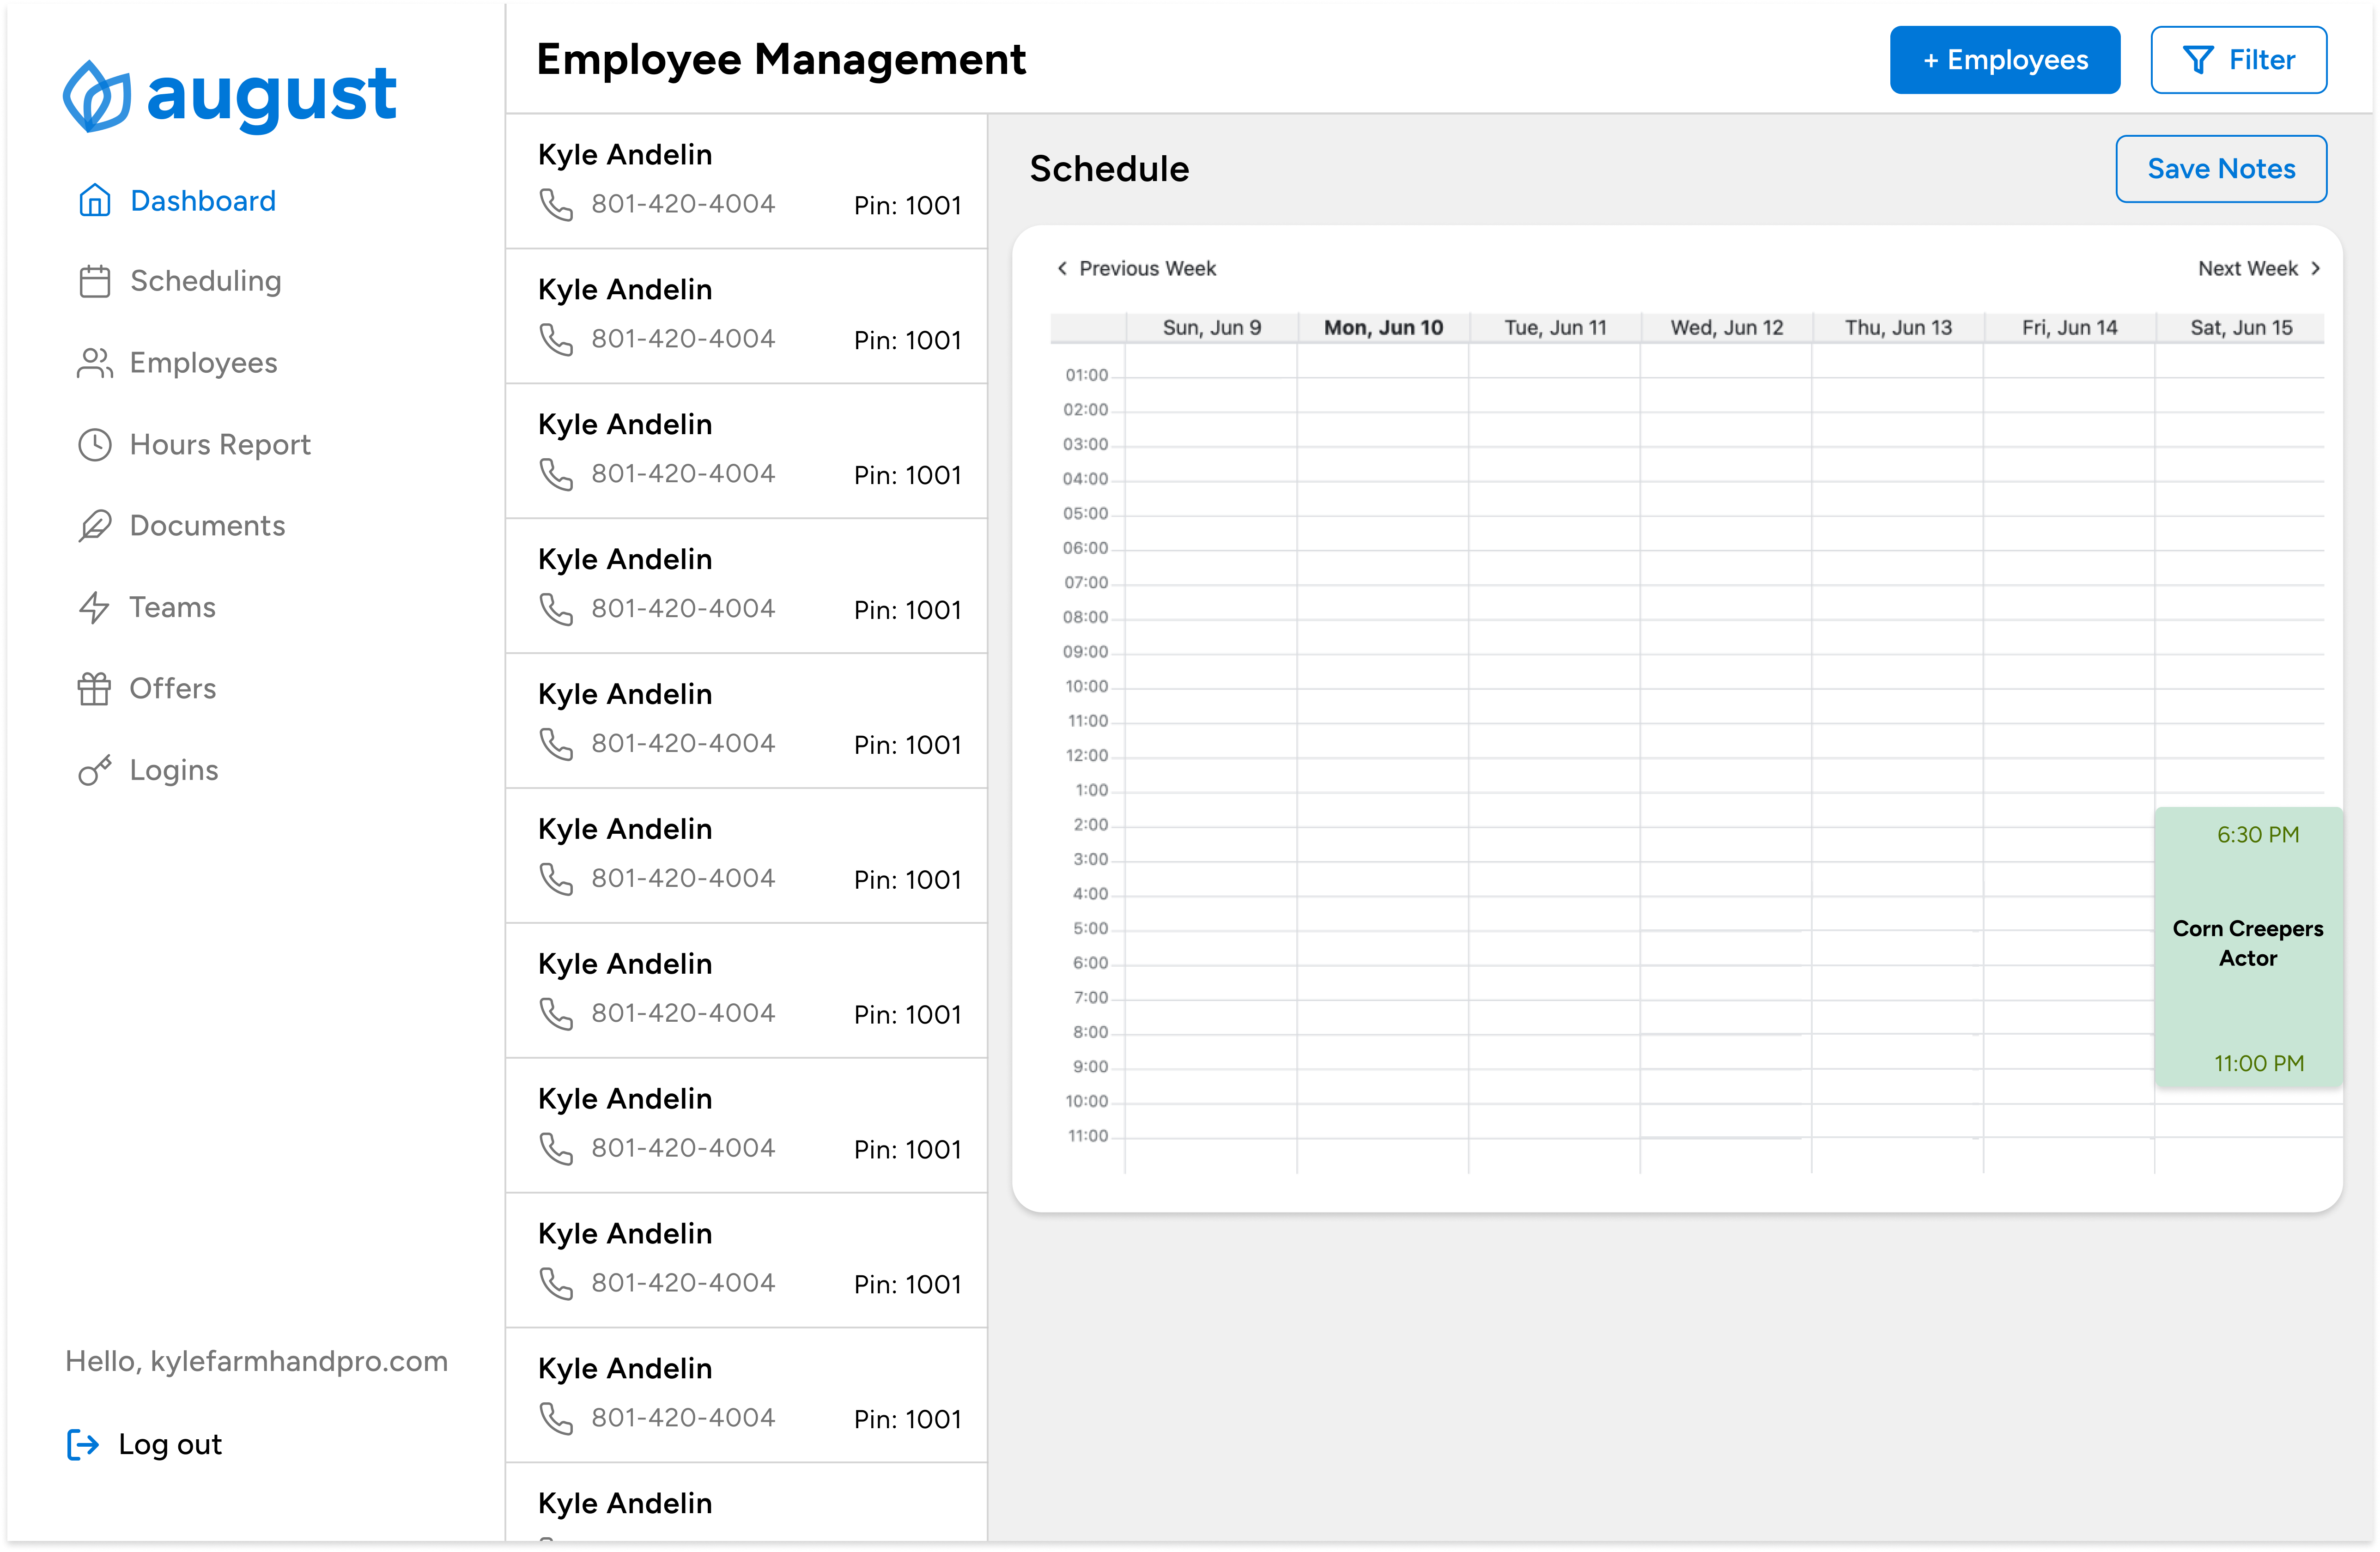Go to the Employees page
Image resolution: width=2380 pixels, height=1552 pixels.
pos(178,363)
